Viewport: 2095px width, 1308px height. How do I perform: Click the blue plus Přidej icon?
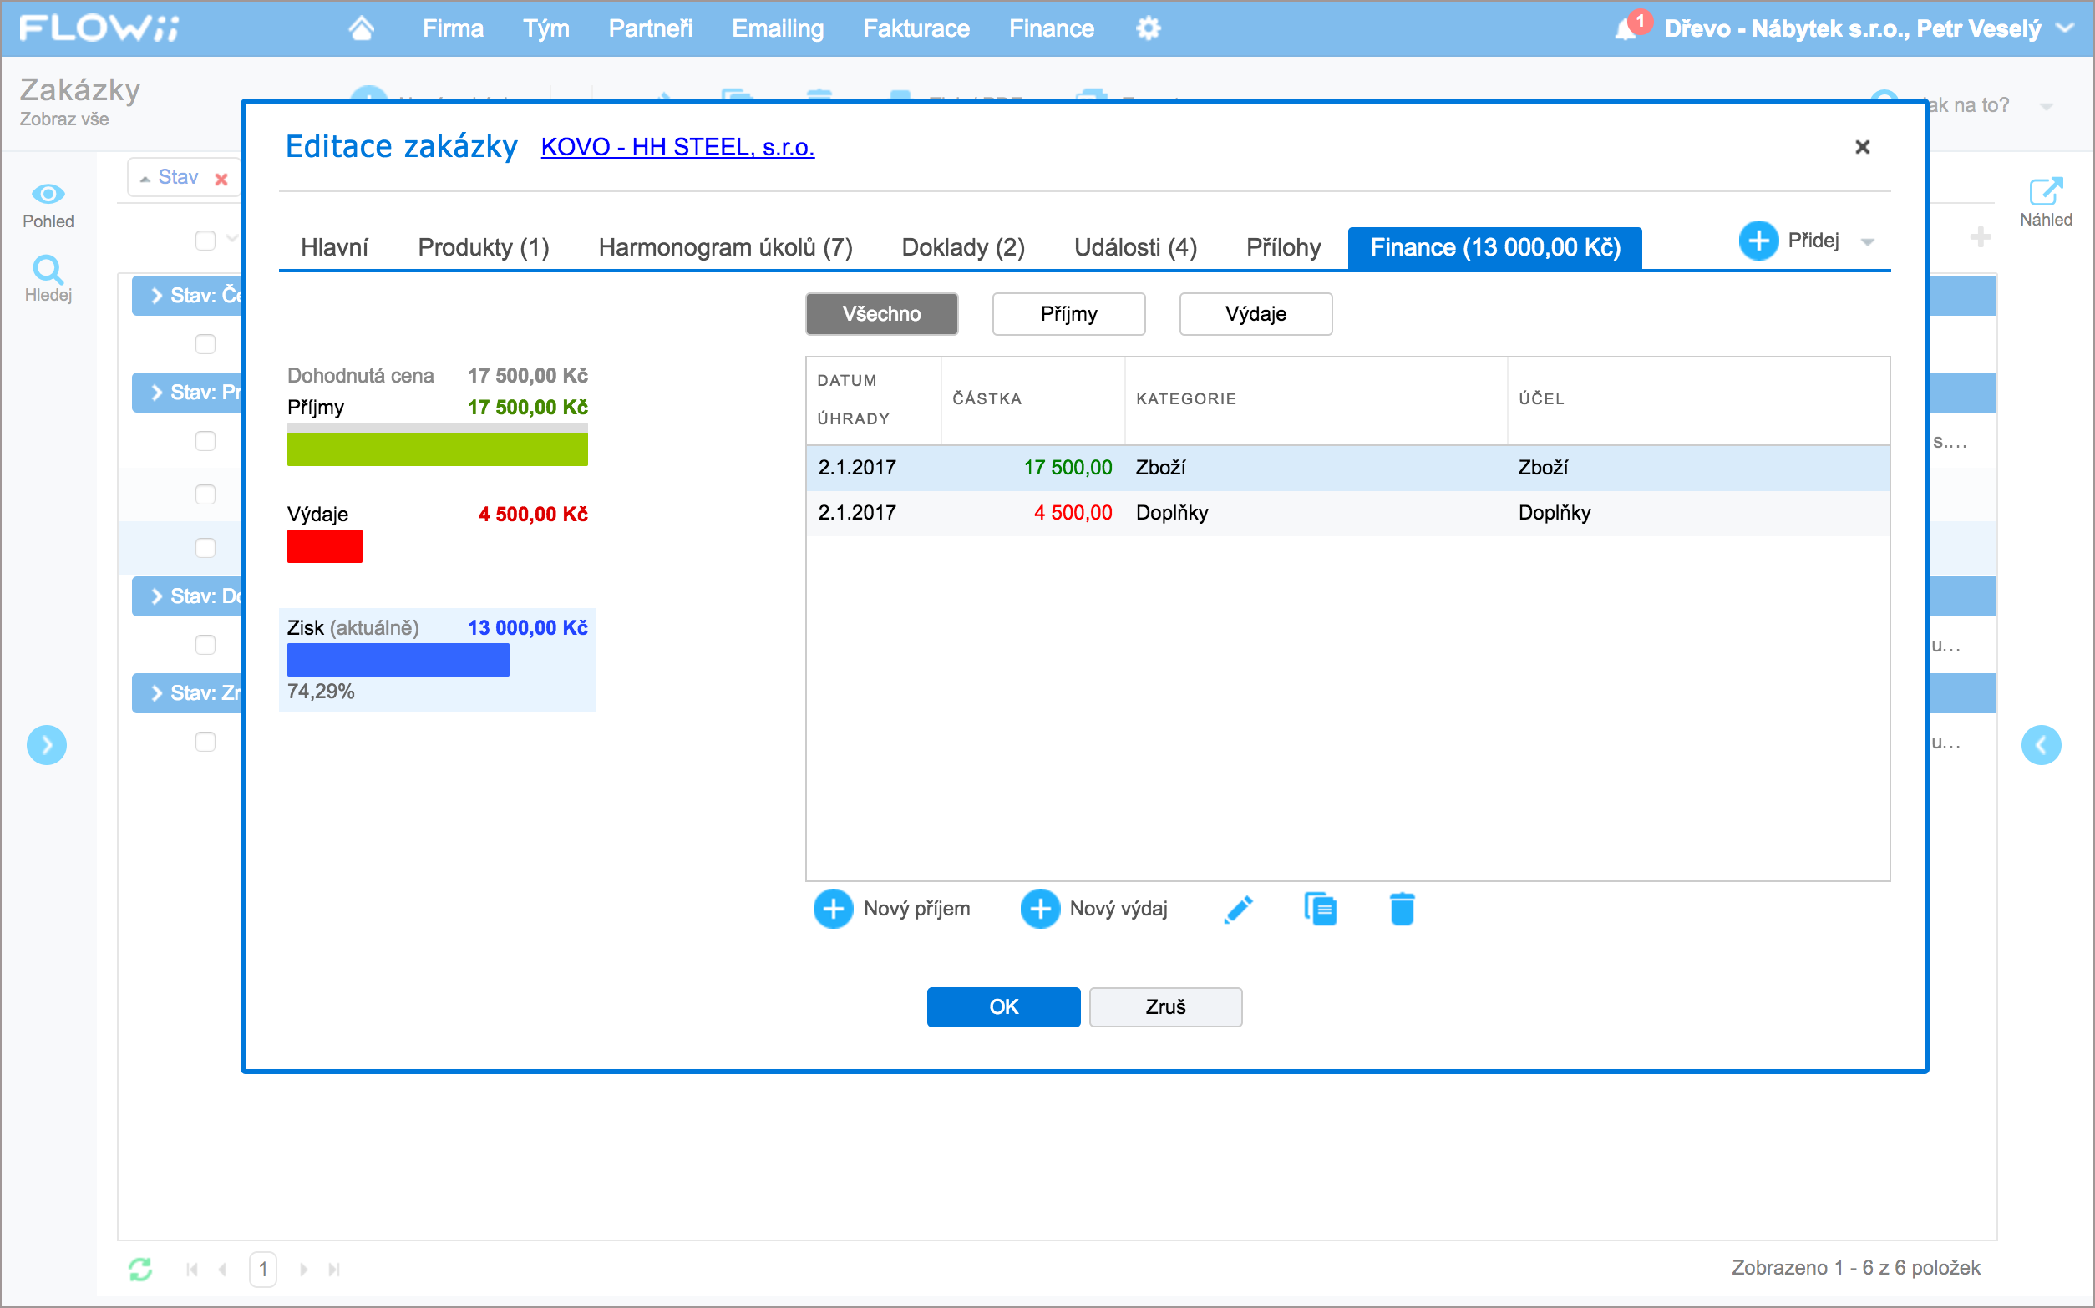(x=1758, y=241)
